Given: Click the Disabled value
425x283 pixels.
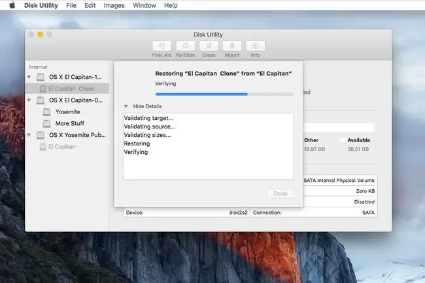Looking at the screenshot, I should tap(364, 202).
